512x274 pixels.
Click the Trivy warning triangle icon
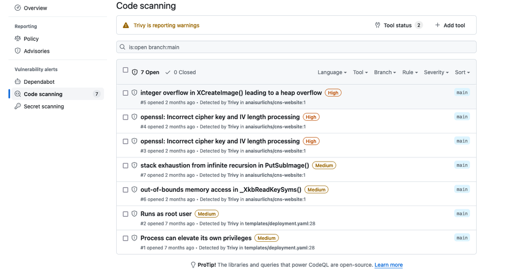click(126, 25)
